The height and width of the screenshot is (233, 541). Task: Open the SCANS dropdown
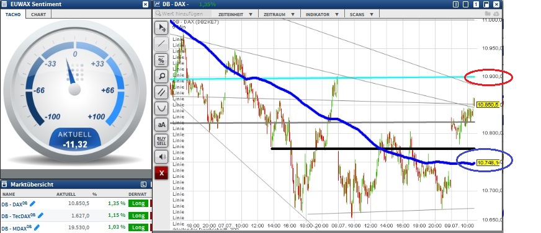[x=362, y=14]
